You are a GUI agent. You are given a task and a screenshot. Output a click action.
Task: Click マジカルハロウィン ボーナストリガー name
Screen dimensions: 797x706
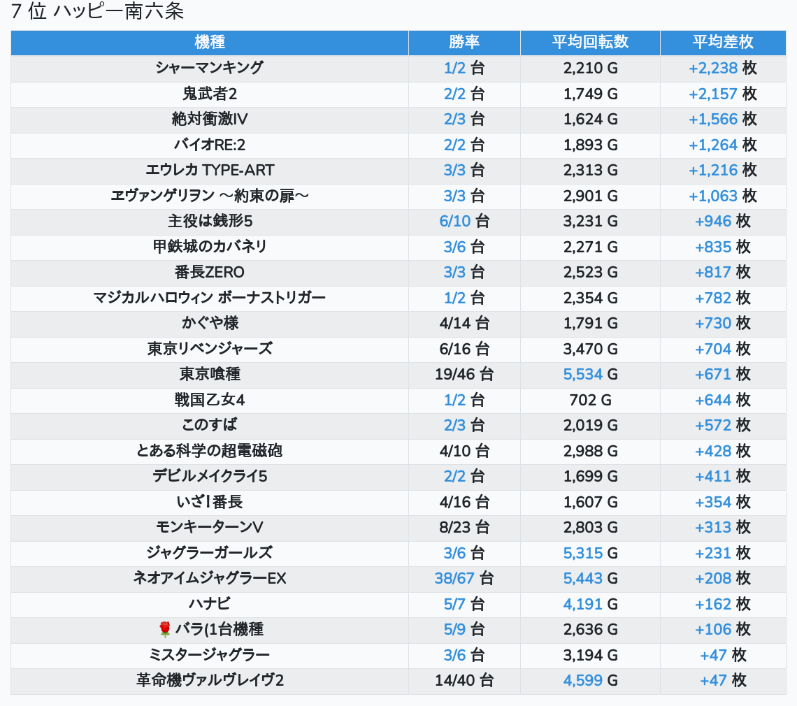click(210, 298)
